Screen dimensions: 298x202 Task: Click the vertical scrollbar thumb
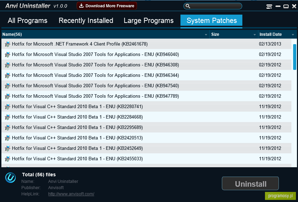(x=295, y=57)
